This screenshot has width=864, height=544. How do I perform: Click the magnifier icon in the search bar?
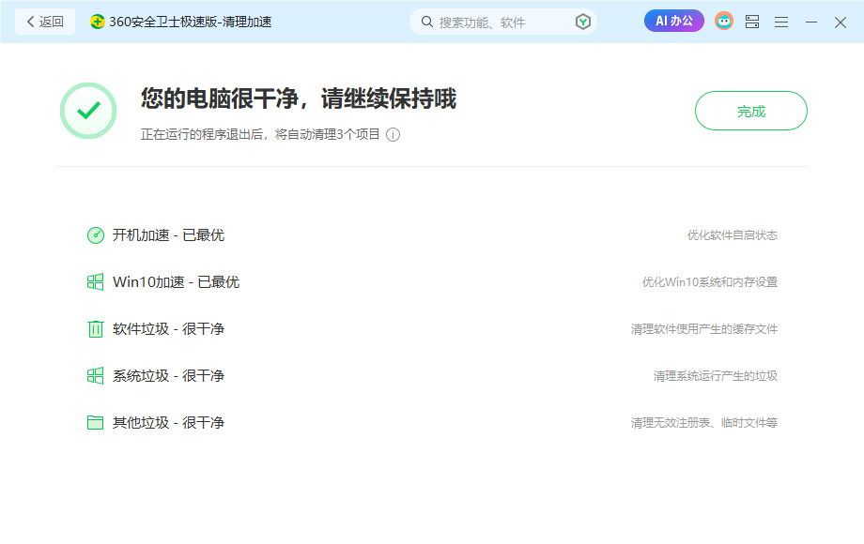[x=426, y=21]
